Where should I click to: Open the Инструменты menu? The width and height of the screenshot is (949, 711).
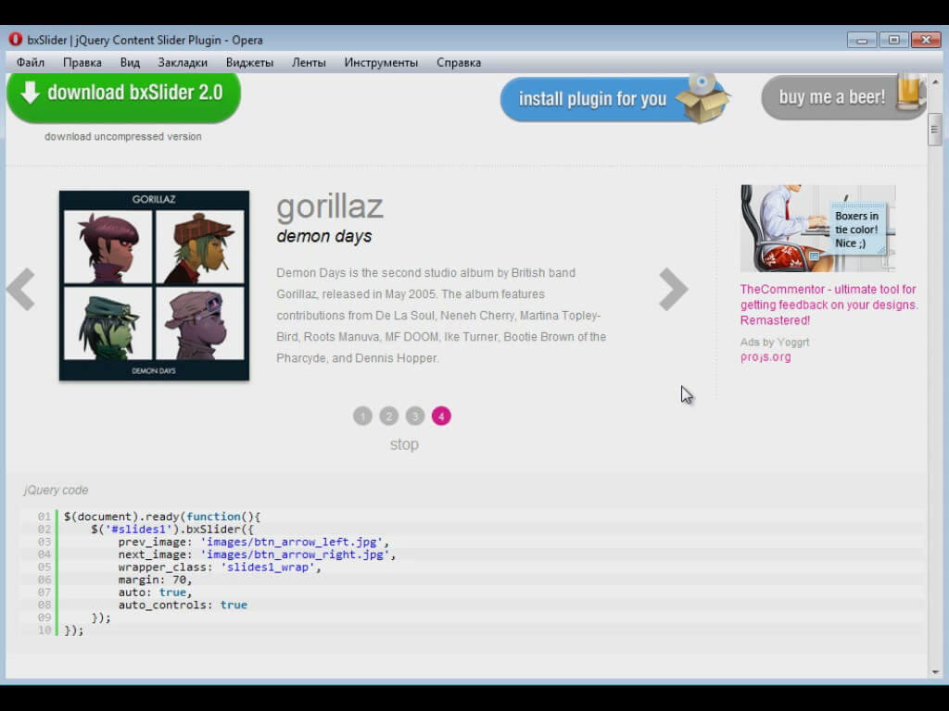pyautogui.click(x=381, y=62)
